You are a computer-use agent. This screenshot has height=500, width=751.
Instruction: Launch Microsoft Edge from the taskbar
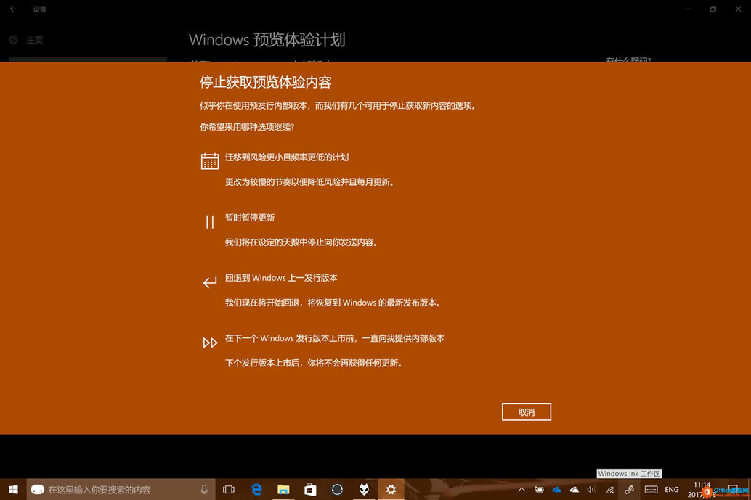tap(256, 490)
